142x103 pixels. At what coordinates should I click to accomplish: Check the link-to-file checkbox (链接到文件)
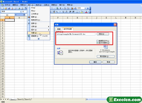tap(97, 41)
